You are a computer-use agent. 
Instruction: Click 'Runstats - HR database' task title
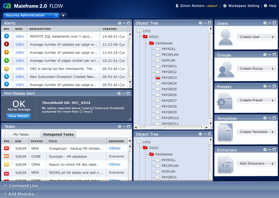(x=68, y=156)
